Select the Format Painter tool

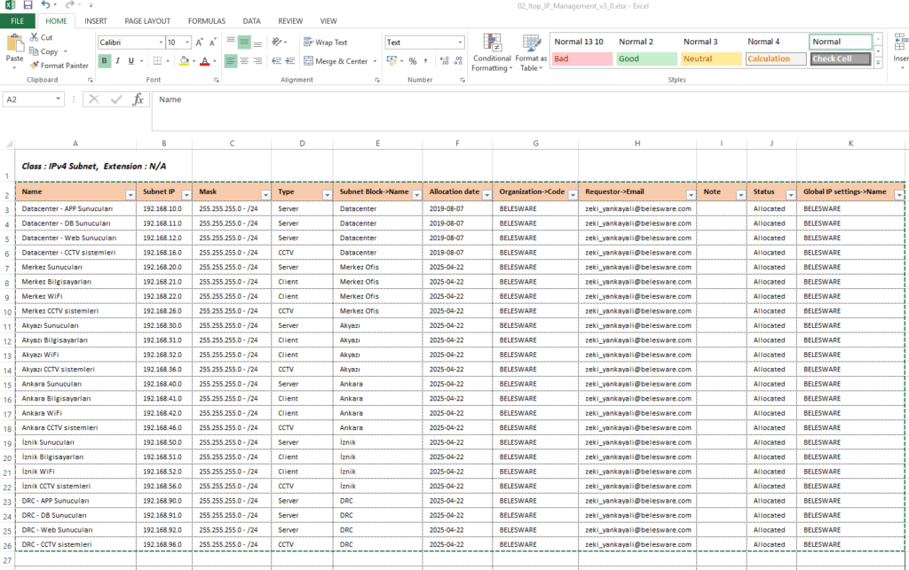59,66
